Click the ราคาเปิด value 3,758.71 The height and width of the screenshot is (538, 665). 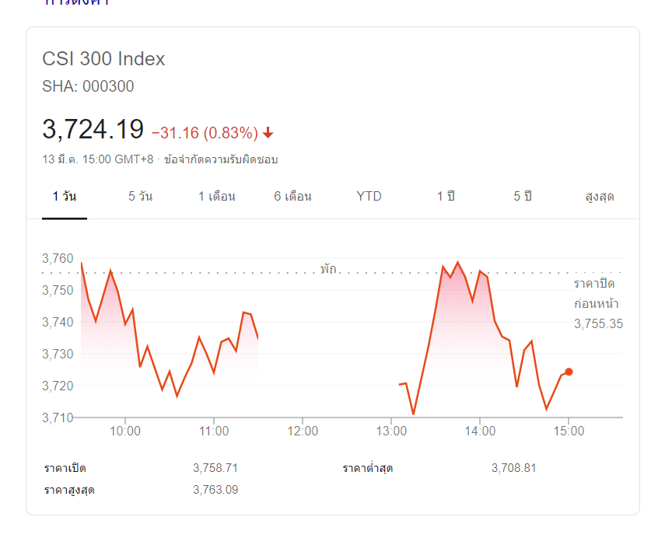click(215, 468)
